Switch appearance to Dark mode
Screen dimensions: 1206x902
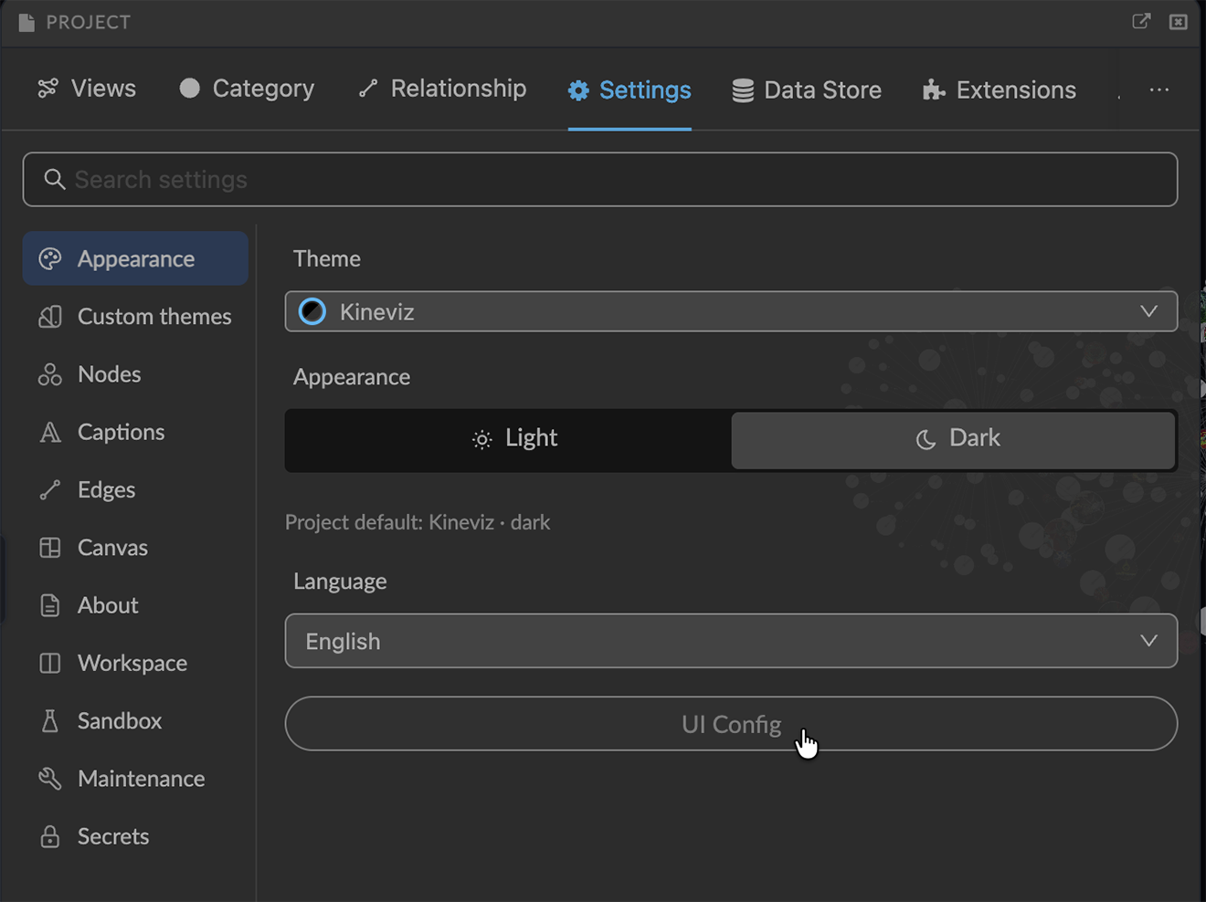coord(954,439)
